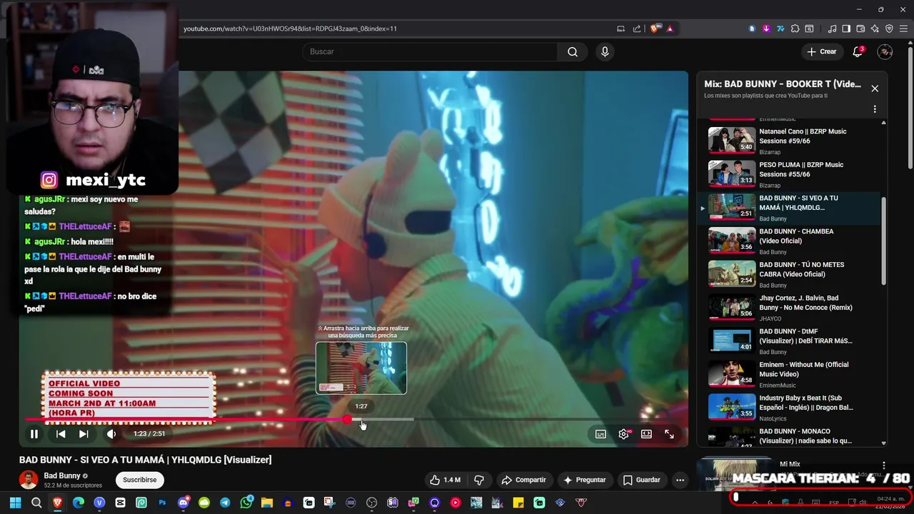Viewport: 914px width, 514px height.
Task: Open more actions three-dot menu
Action: [680, 480]
